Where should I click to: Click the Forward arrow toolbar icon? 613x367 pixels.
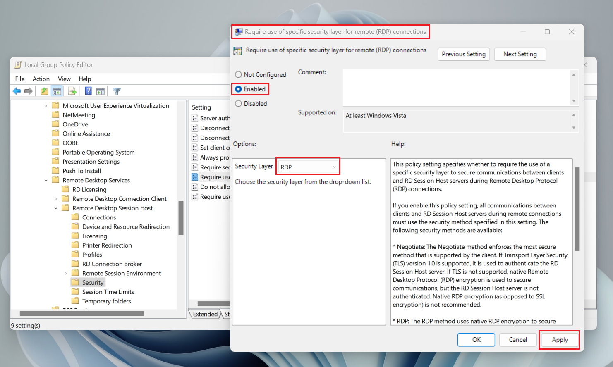tap(29, 91)
